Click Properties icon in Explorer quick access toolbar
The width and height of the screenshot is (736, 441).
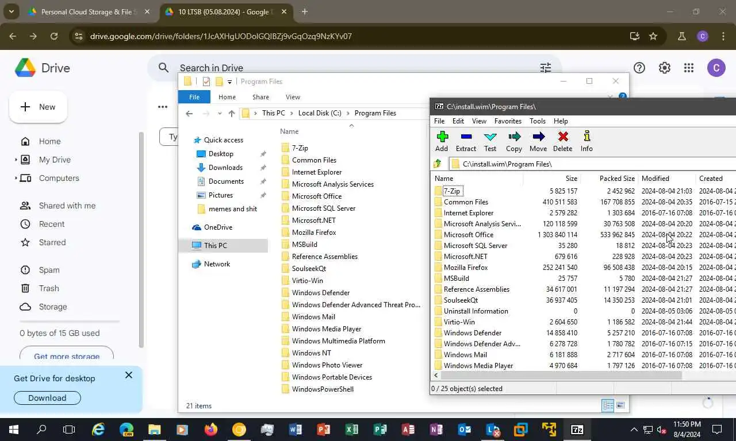[206, 82]
